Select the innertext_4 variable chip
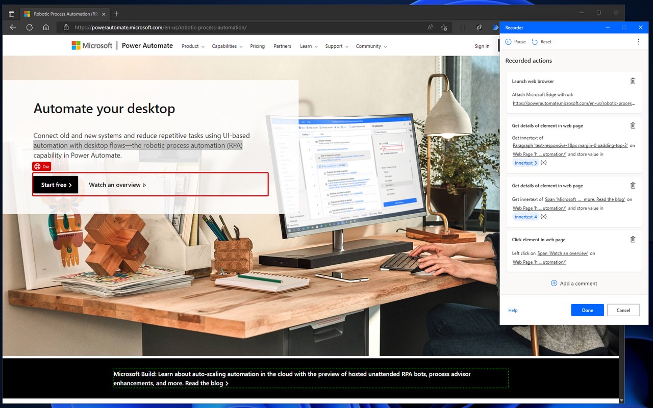This screenshot has height=408, width=653. 525,217
